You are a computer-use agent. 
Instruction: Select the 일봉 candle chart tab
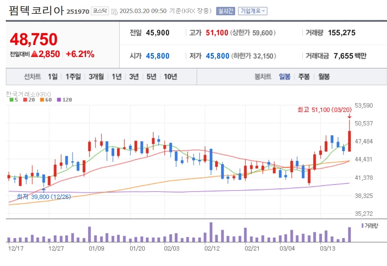coord(285,77)
